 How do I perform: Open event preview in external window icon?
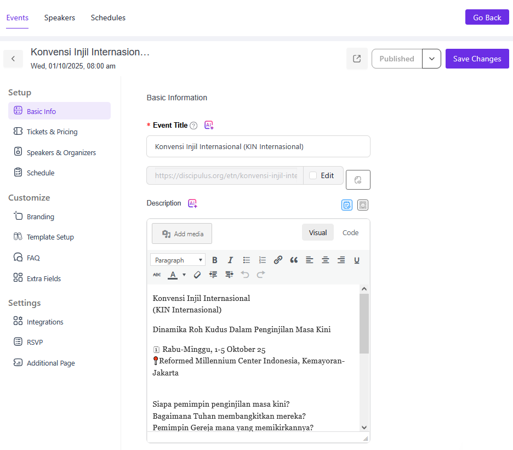point(357,59)
